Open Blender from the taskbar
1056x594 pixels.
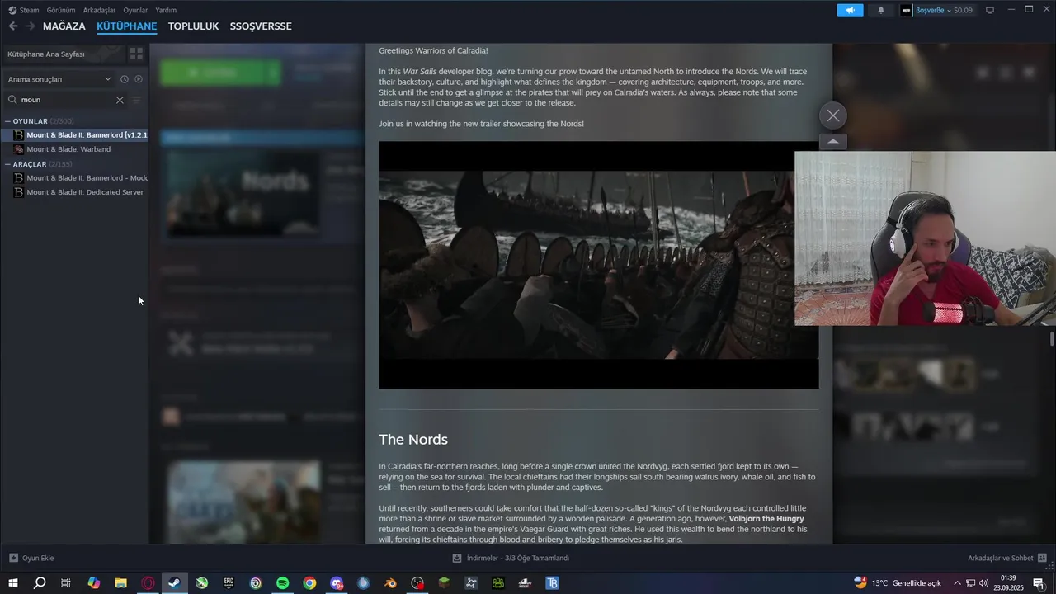pyautogui.click(x=390, y=583)
